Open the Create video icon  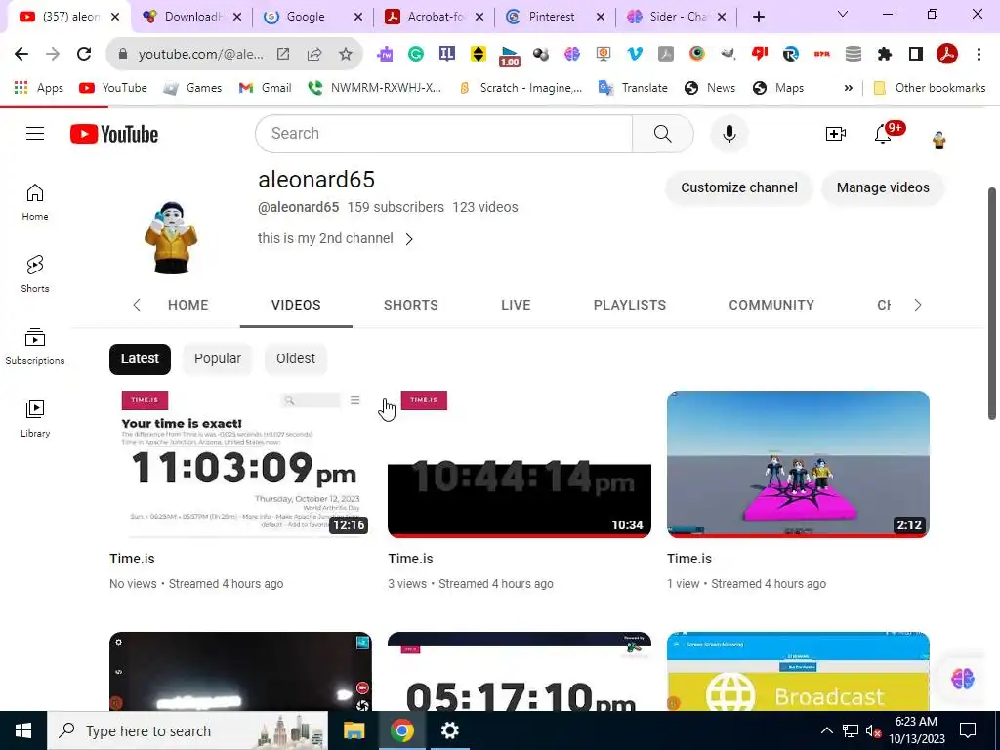click(836, 133)
